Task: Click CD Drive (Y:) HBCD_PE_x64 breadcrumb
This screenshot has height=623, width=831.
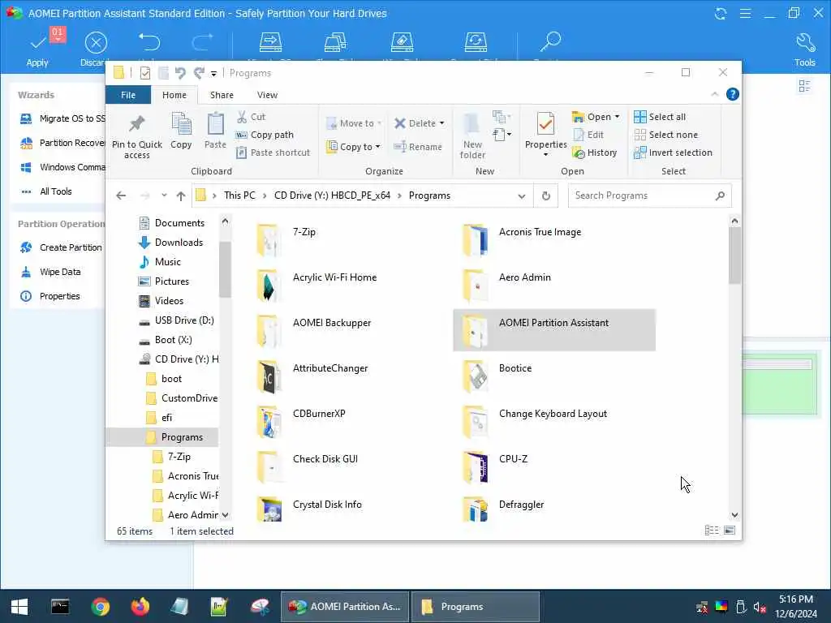Action: [x=332, y=195]
